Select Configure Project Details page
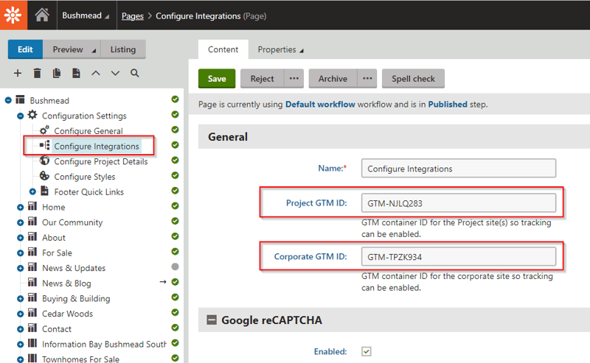Image resolution: width=590 pixels, height=363 pixels. (101, 161)
